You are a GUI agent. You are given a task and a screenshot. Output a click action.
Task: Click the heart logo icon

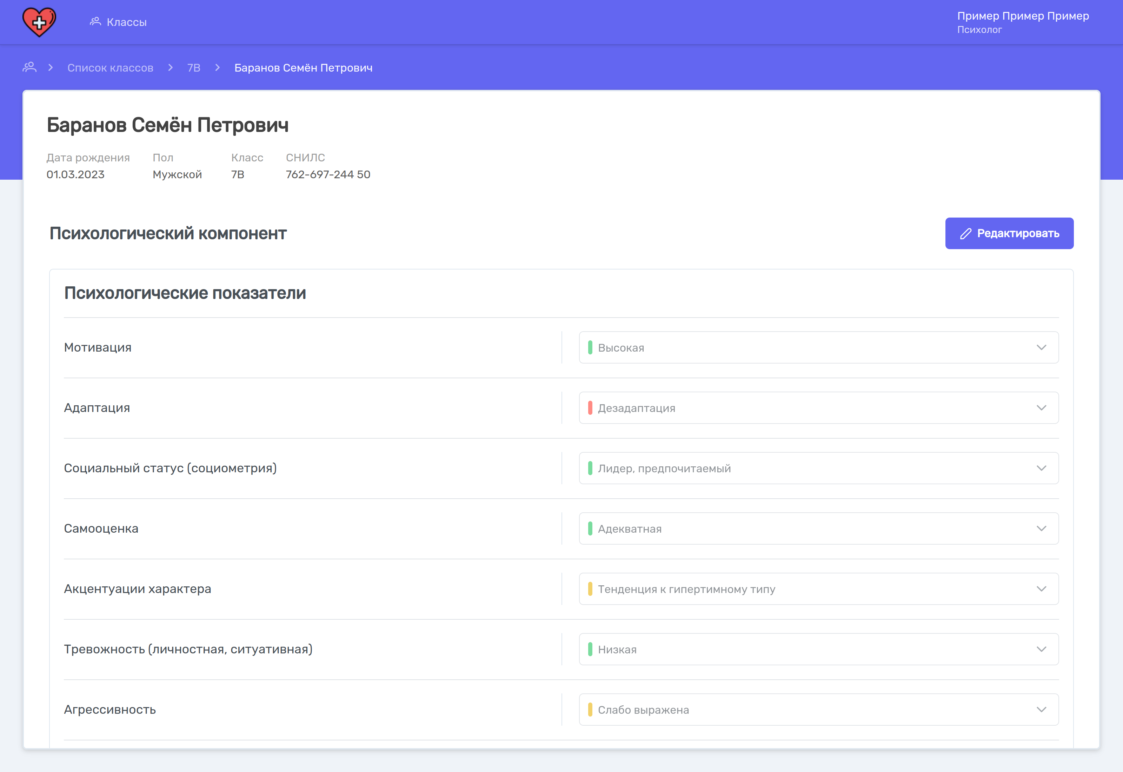point(39,22)
